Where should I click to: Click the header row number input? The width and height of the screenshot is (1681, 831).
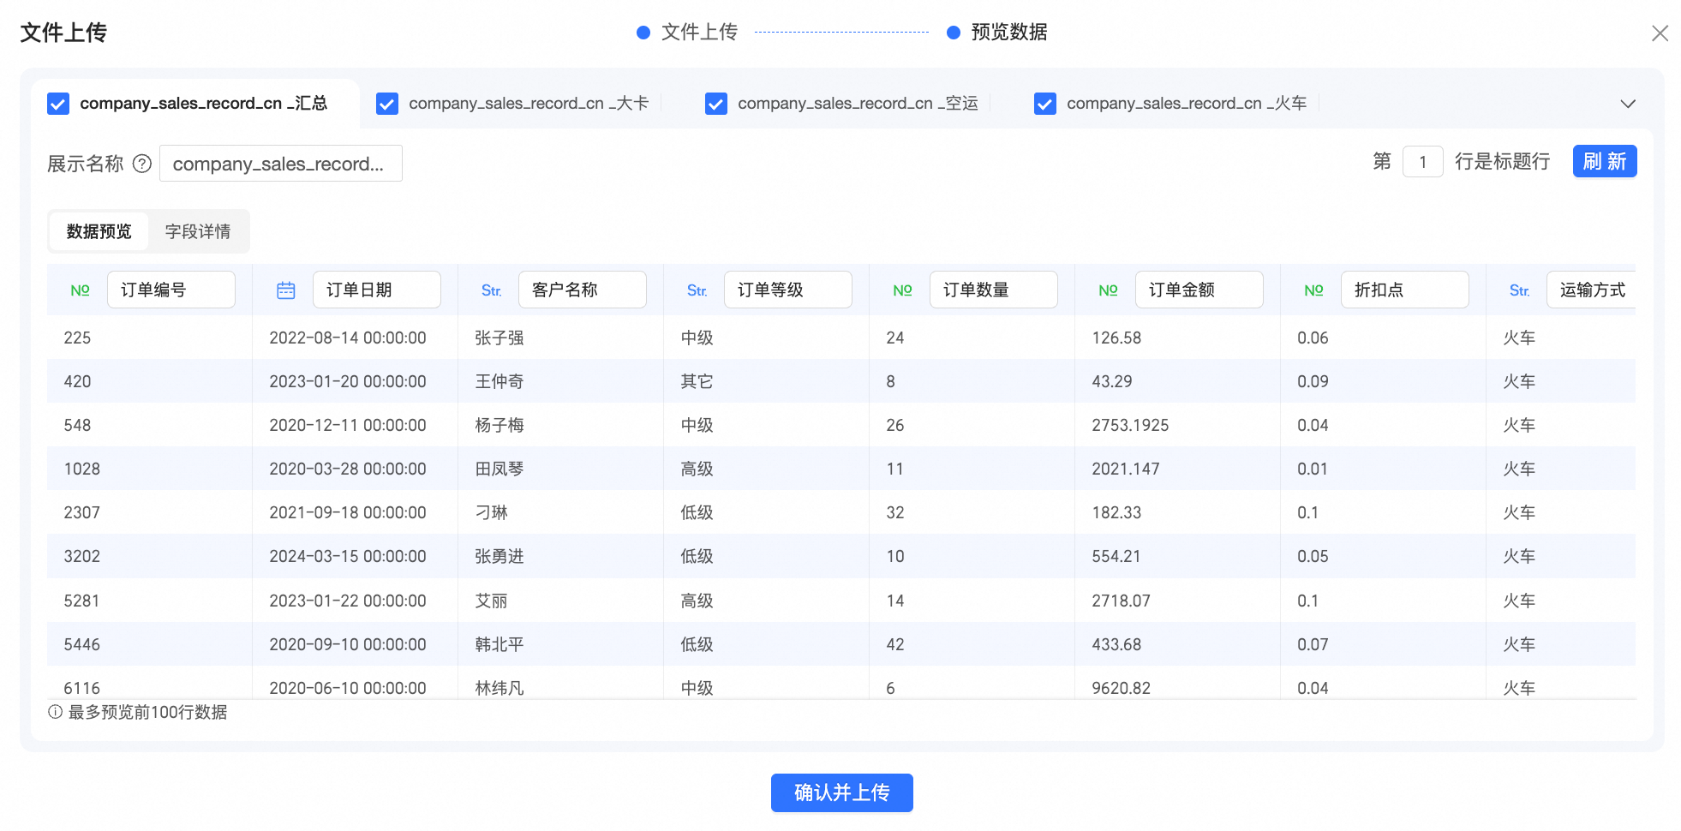[x=1422, y=162]
